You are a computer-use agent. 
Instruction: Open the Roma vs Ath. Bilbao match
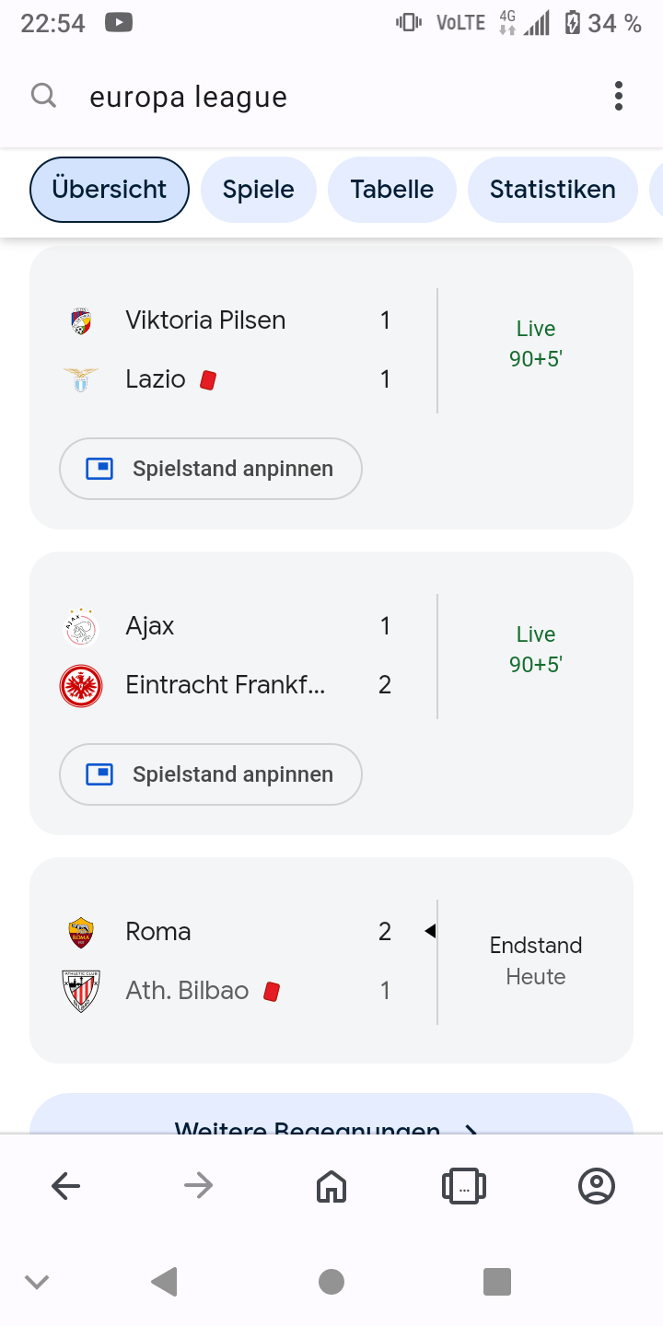pyautogui.click(x=331, y=960)
